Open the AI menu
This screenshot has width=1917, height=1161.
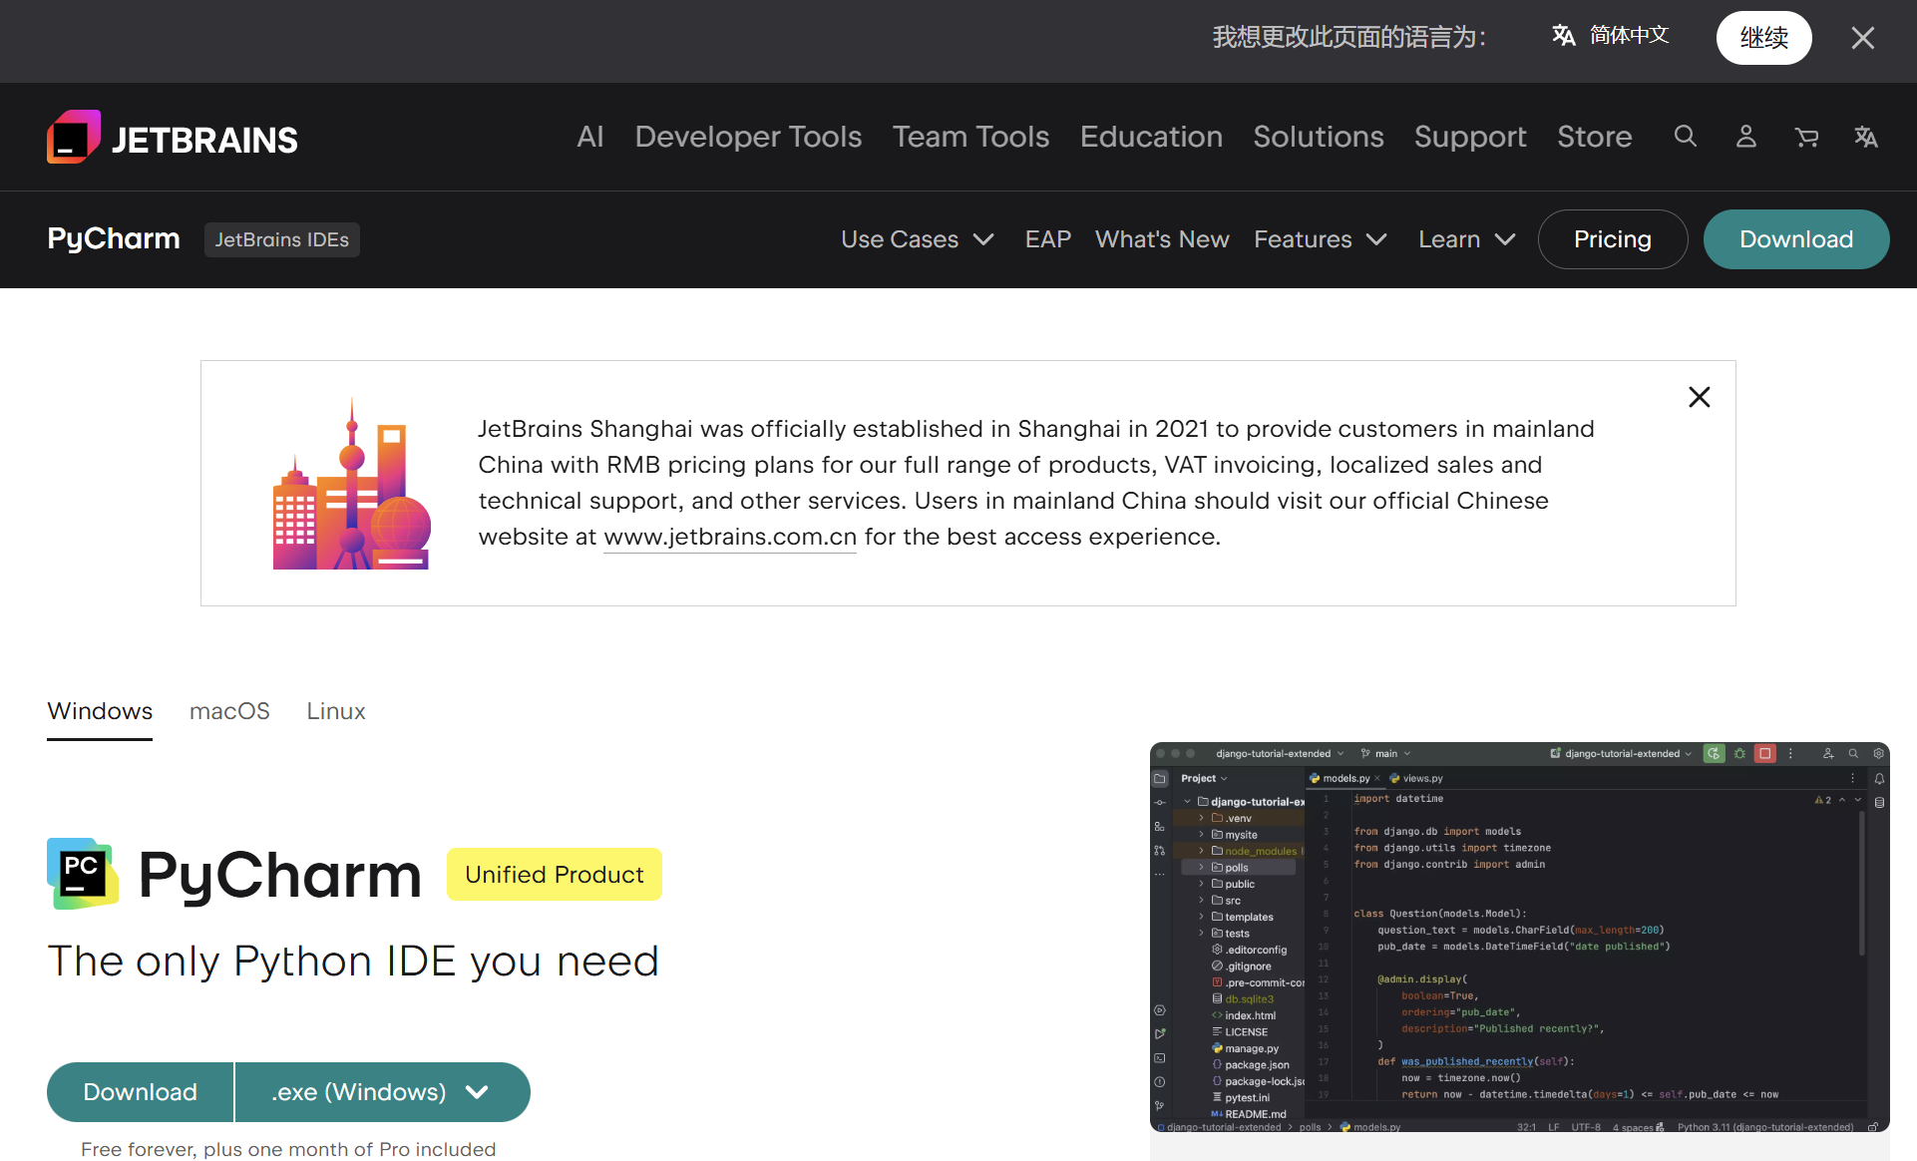pos(590,137)
